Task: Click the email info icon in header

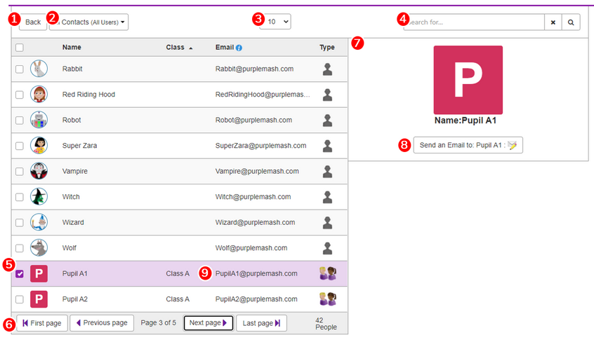Action: coord(239,48)
